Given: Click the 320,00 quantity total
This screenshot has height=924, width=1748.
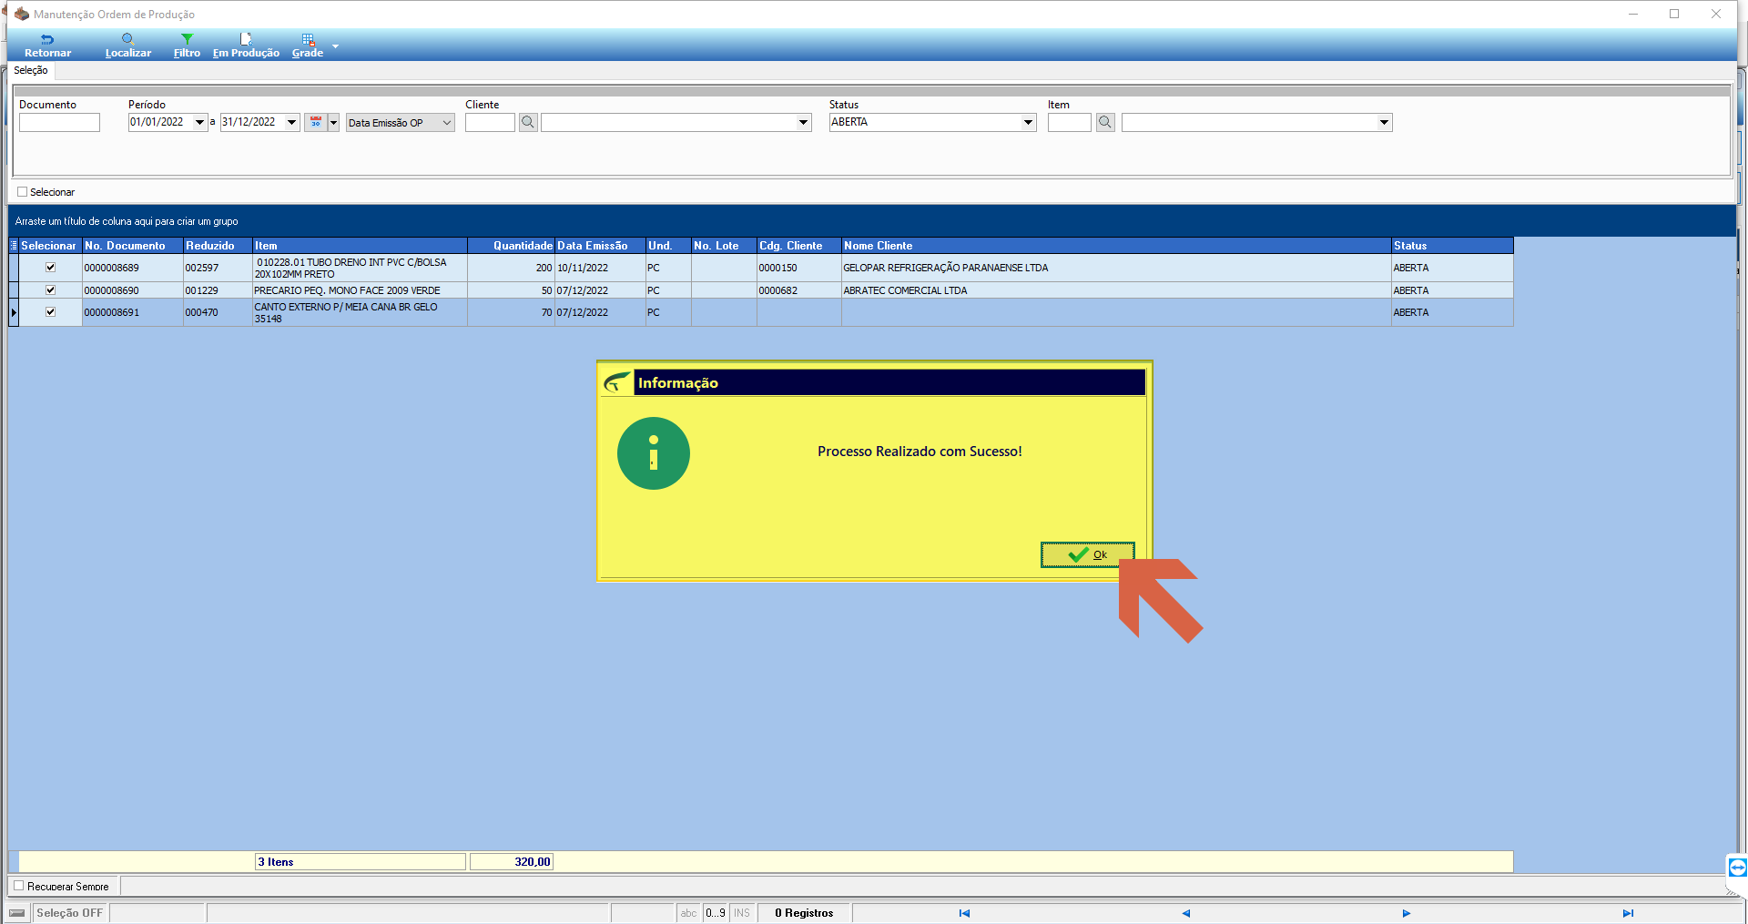Looking at the screenshot, I should [x=512, y=862].
